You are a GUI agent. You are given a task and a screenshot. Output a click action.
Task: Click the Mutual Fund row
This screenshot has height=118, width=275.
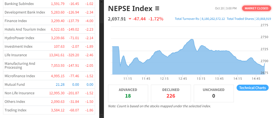[49, 85]
